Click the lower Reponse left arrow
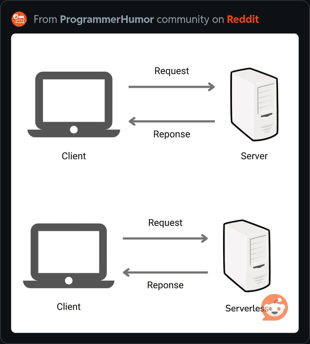310x344 pixels. (165, 273)
